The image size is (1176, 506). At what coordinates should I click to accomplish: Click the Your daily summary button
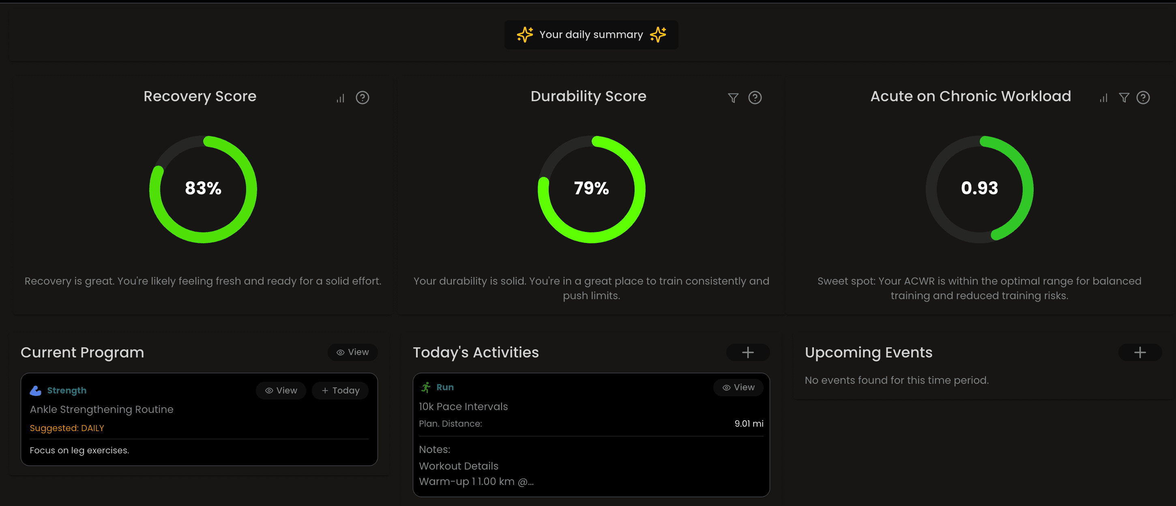point(591,35)
